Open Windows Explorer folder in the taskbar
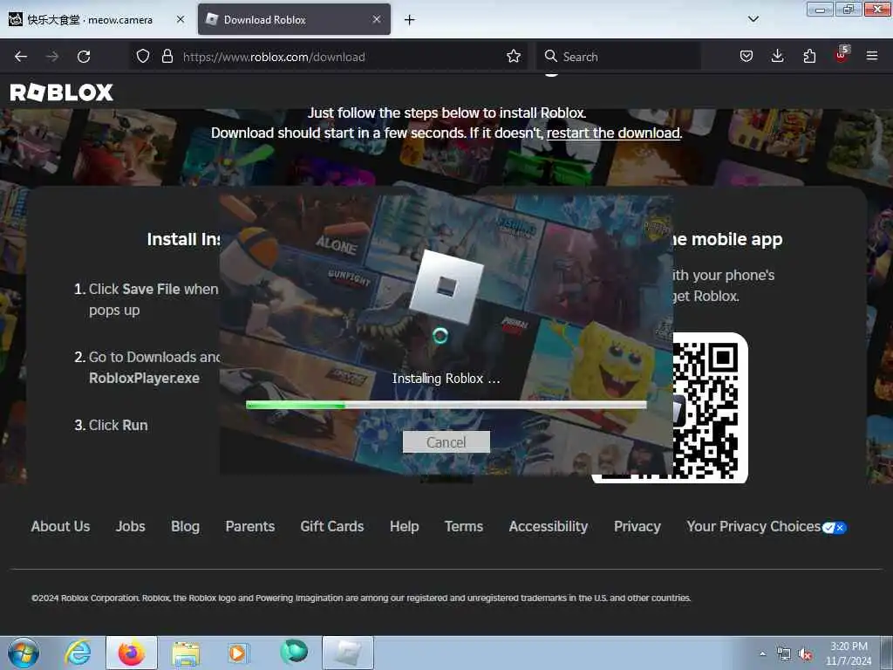Viewport: 893px width, 670px height. 186,653
